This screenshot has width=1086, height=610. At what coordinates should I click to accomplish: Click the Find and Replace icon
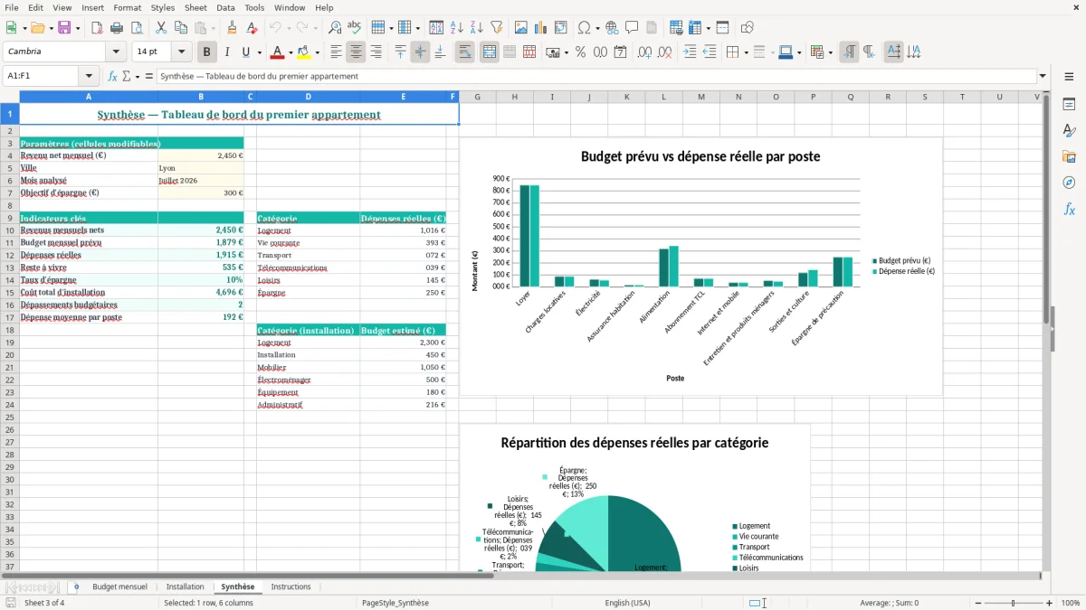(x=335, y=28)
